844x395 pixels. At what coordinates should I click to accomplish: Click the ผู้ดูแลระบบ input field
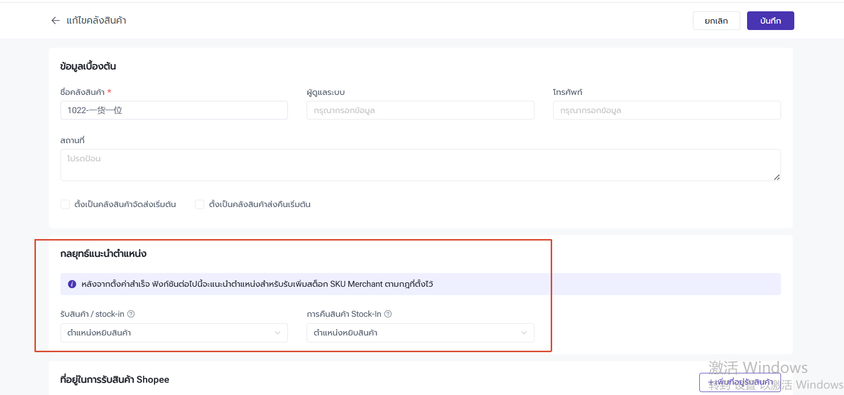pos(420,110)
